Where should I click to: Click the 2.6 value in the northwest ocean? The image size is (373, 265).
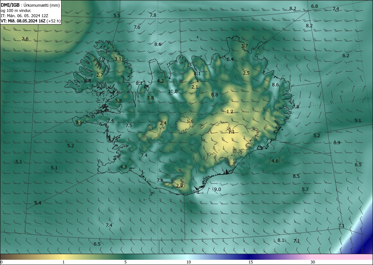click(x=25, y=38)
